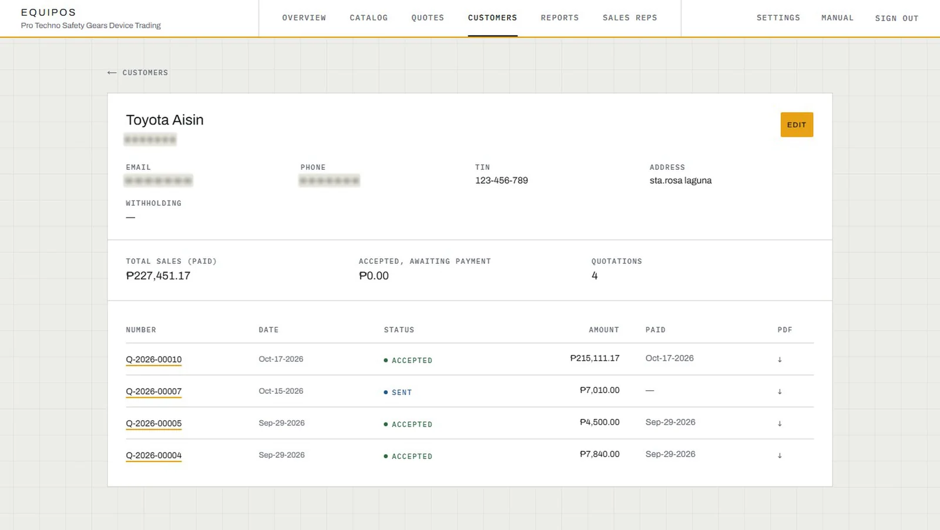Click the PDF column header
The height and width of the screenshot is (530, 940).
(785, 330)
